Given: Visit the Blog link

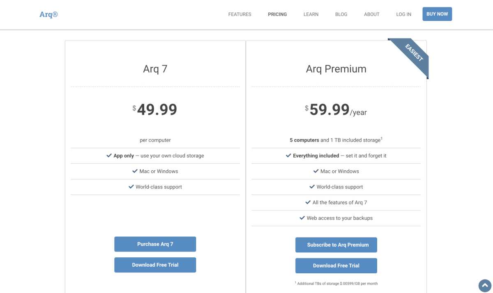Looking at the screenshot, I should [x=341, y=14].
